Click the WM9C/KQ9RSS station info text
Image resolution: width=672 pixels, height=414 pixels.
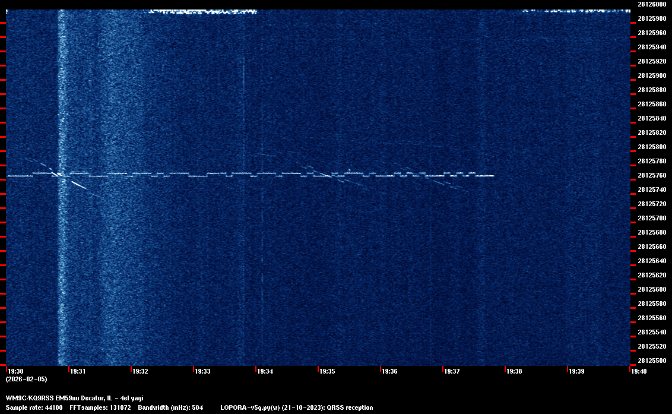pyautogui.click(x=74, y=398)
